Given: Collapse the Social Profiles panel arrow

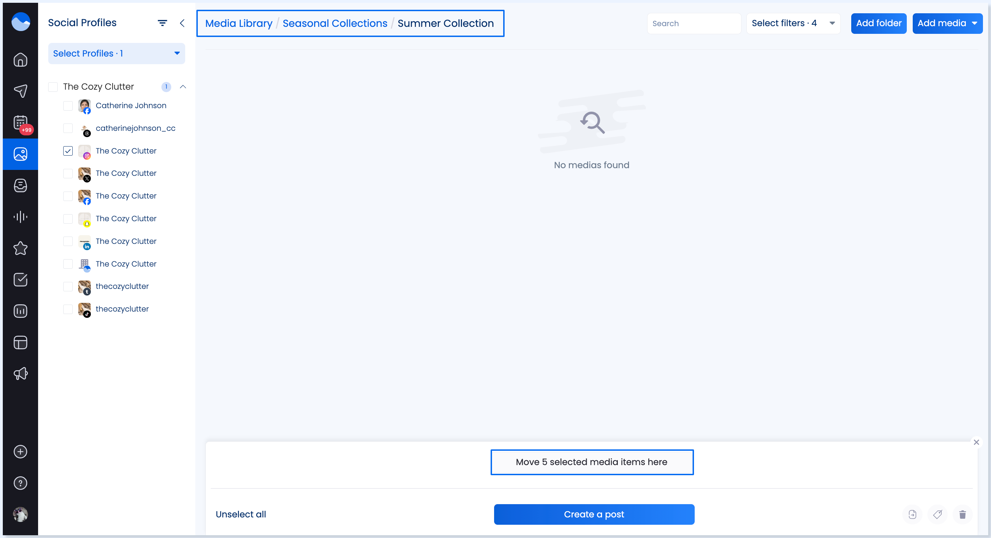Looking at the screenshot, I should click(x=182, y=23).
